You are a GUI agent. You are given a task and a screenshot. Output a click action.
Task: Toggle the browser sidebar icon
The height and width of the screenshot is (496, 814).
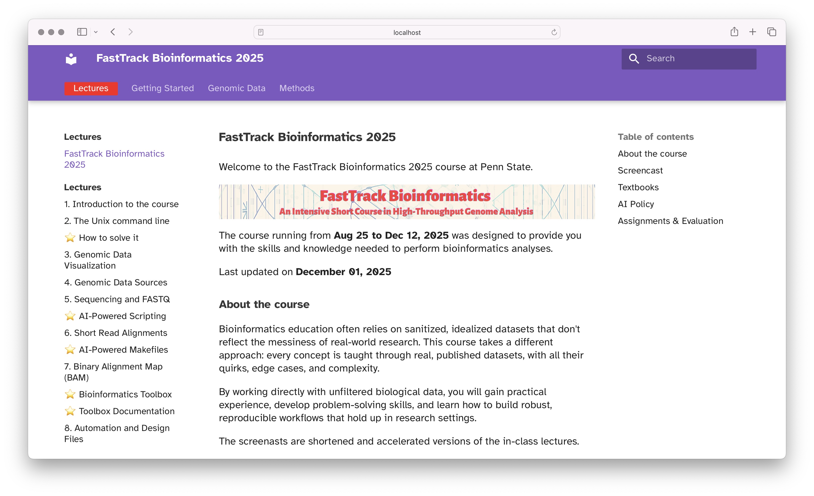click(x=82, y=32)
